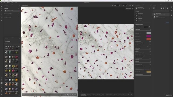This screenshot has height=97, width=173.
Task: Click the top icon in the right sidebar
Action: 171,7
